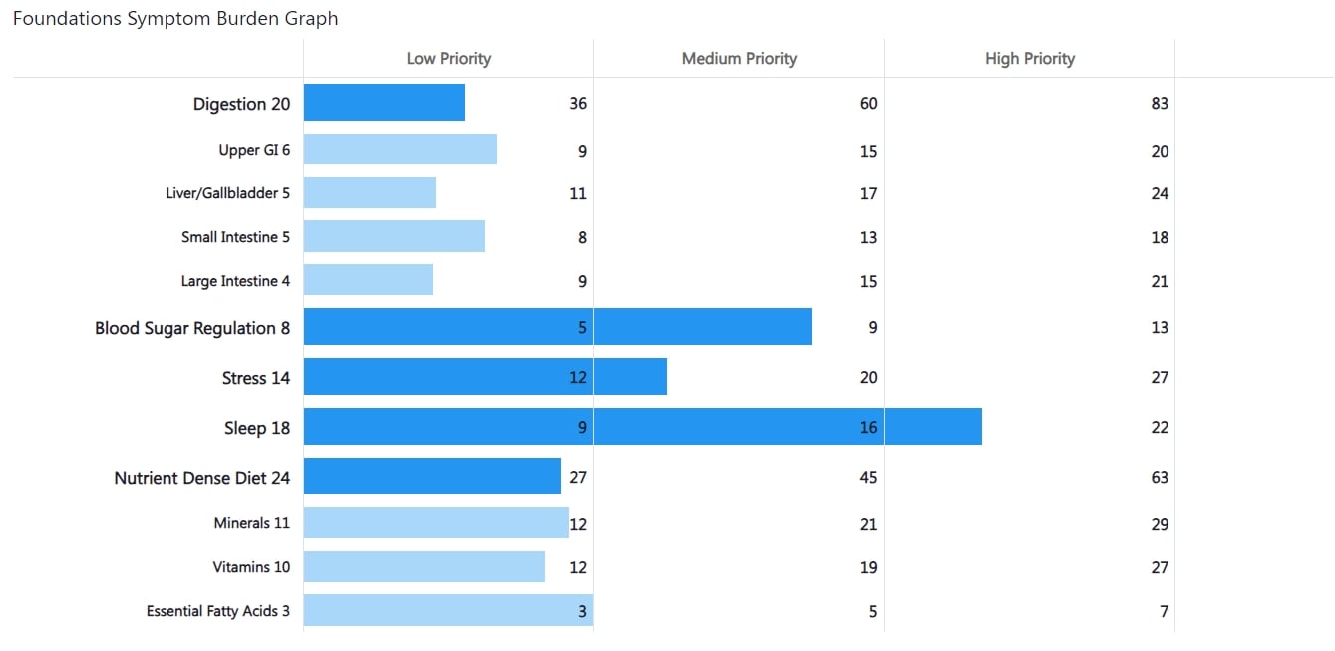Image resolution: width=1335 pixels, height=651 pixels.
Task: Click the Upper GI light blue bar
Action: [x=400, y=150]
